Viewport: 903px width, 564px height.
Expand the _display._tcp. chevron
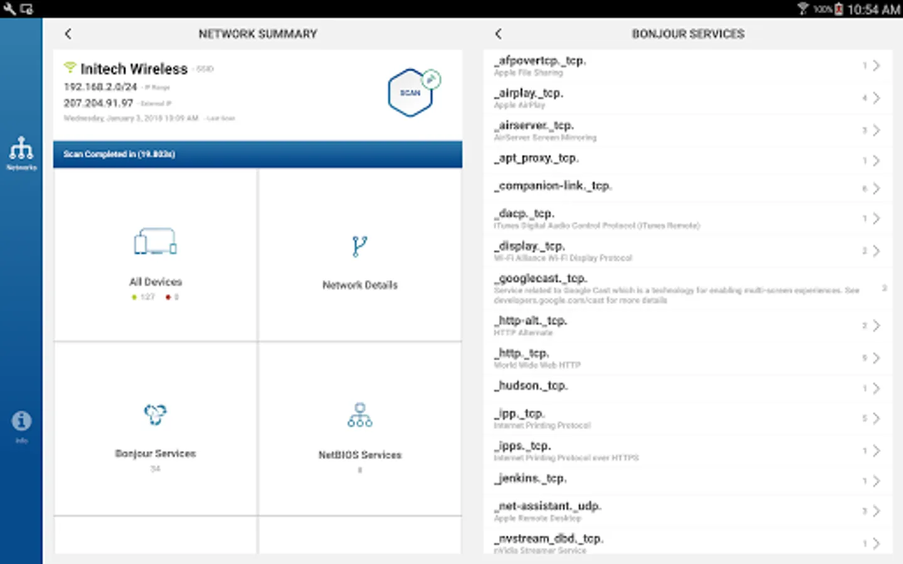877,251
